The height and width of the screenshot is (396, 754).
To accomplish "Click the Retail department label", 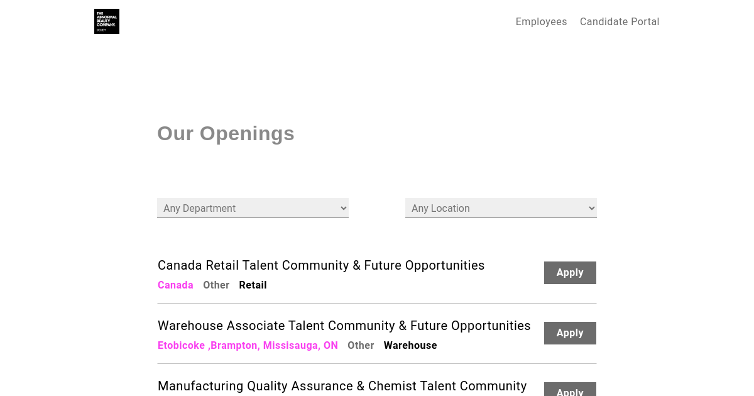I will coord(253,285).
